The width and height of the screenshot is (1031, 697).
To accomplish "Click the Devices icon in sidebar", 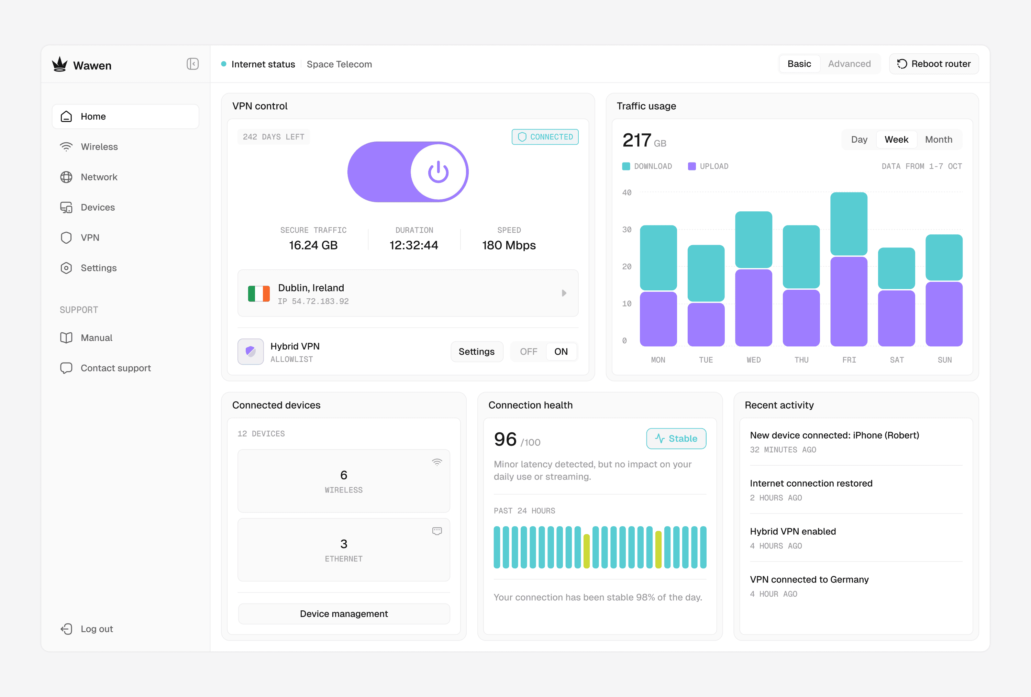I will pyautogui.click(x=66, y=207).
